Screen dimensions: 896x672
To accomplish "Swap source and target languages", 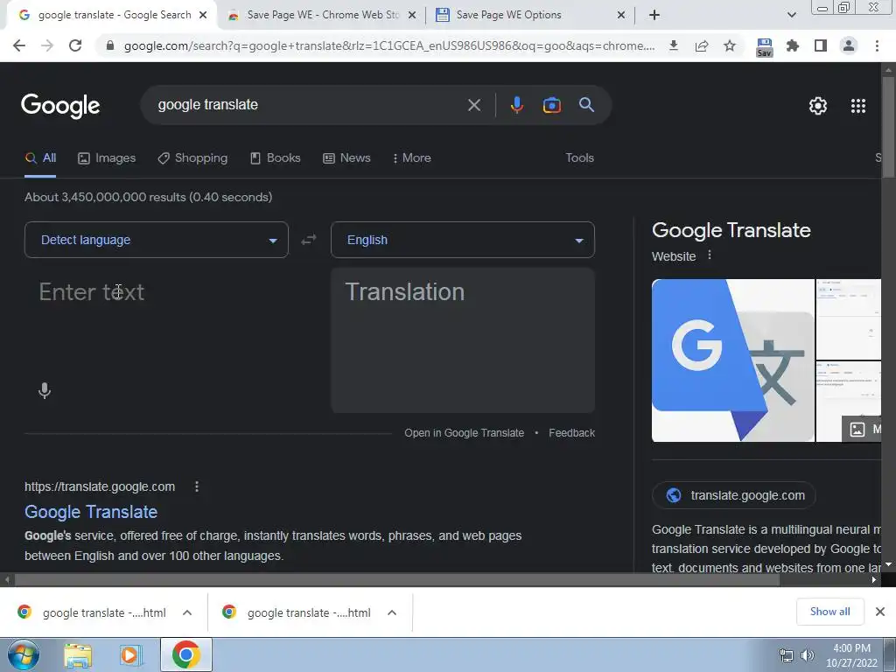I will (x=309, y=240).
